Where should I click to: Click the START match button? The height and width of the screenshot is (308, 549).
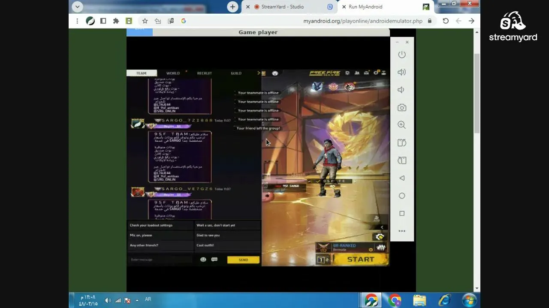[361, 259]
